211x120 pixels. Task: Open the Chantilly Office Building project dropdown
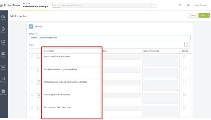coord(36,6)
